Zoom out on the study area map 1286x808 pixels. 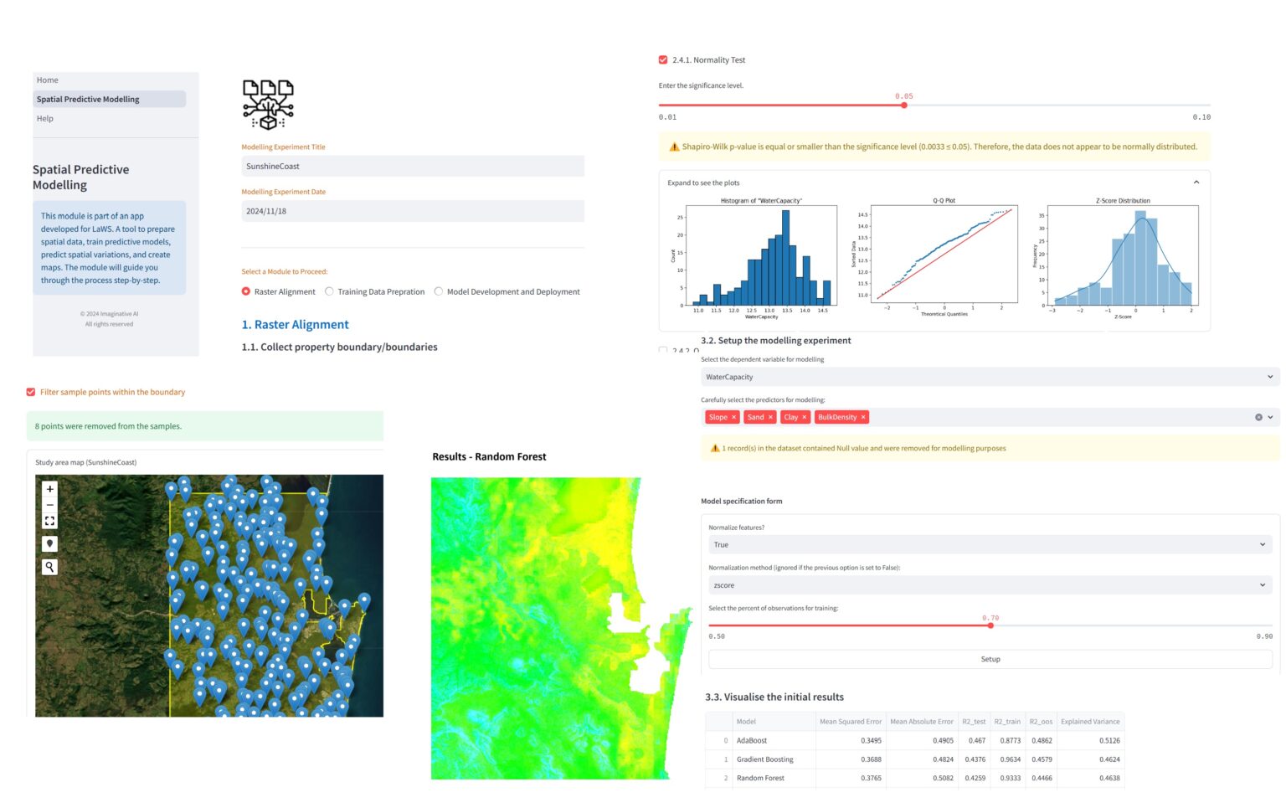tap(50, 505)
